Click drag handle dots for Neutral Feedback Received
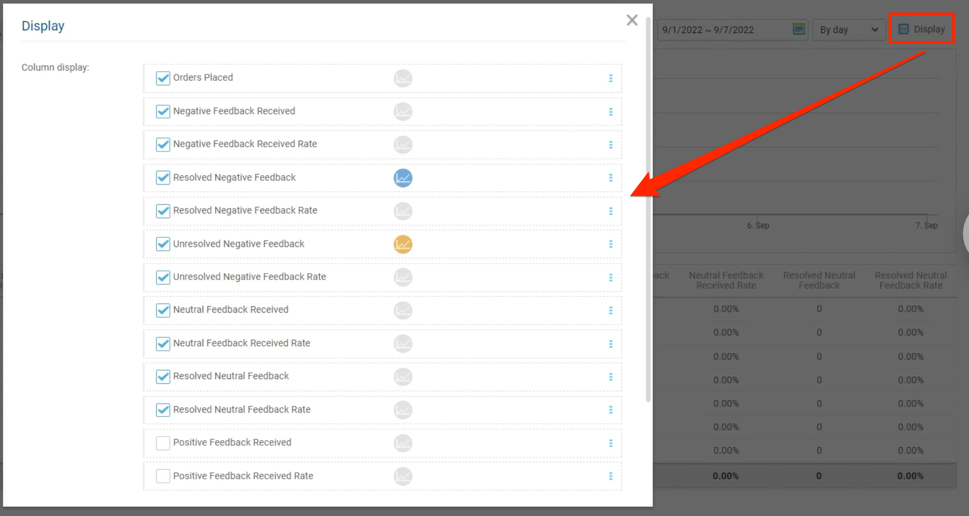Image resolution: width=969 pixels, height=516 pixels. pos(610,310)
